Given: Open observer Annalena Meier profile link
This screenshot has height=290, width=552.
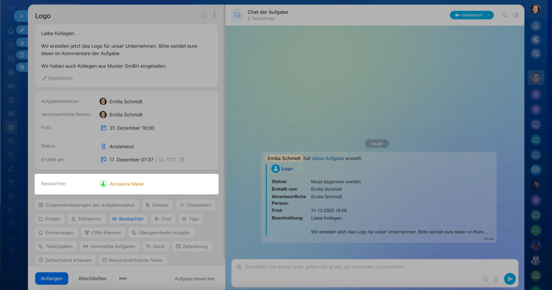Looking at the screenshot, I should [x=127, y=184].
